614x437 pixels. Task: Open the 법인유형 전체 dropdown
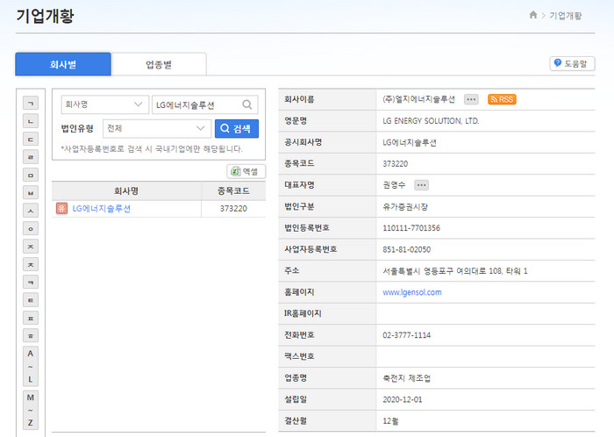coord(157,128)
